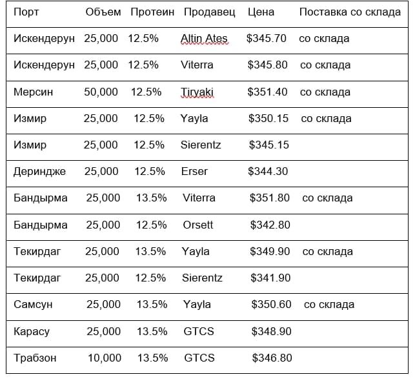
Task: Click the Самсун port cell
Action: click(33, 305)
